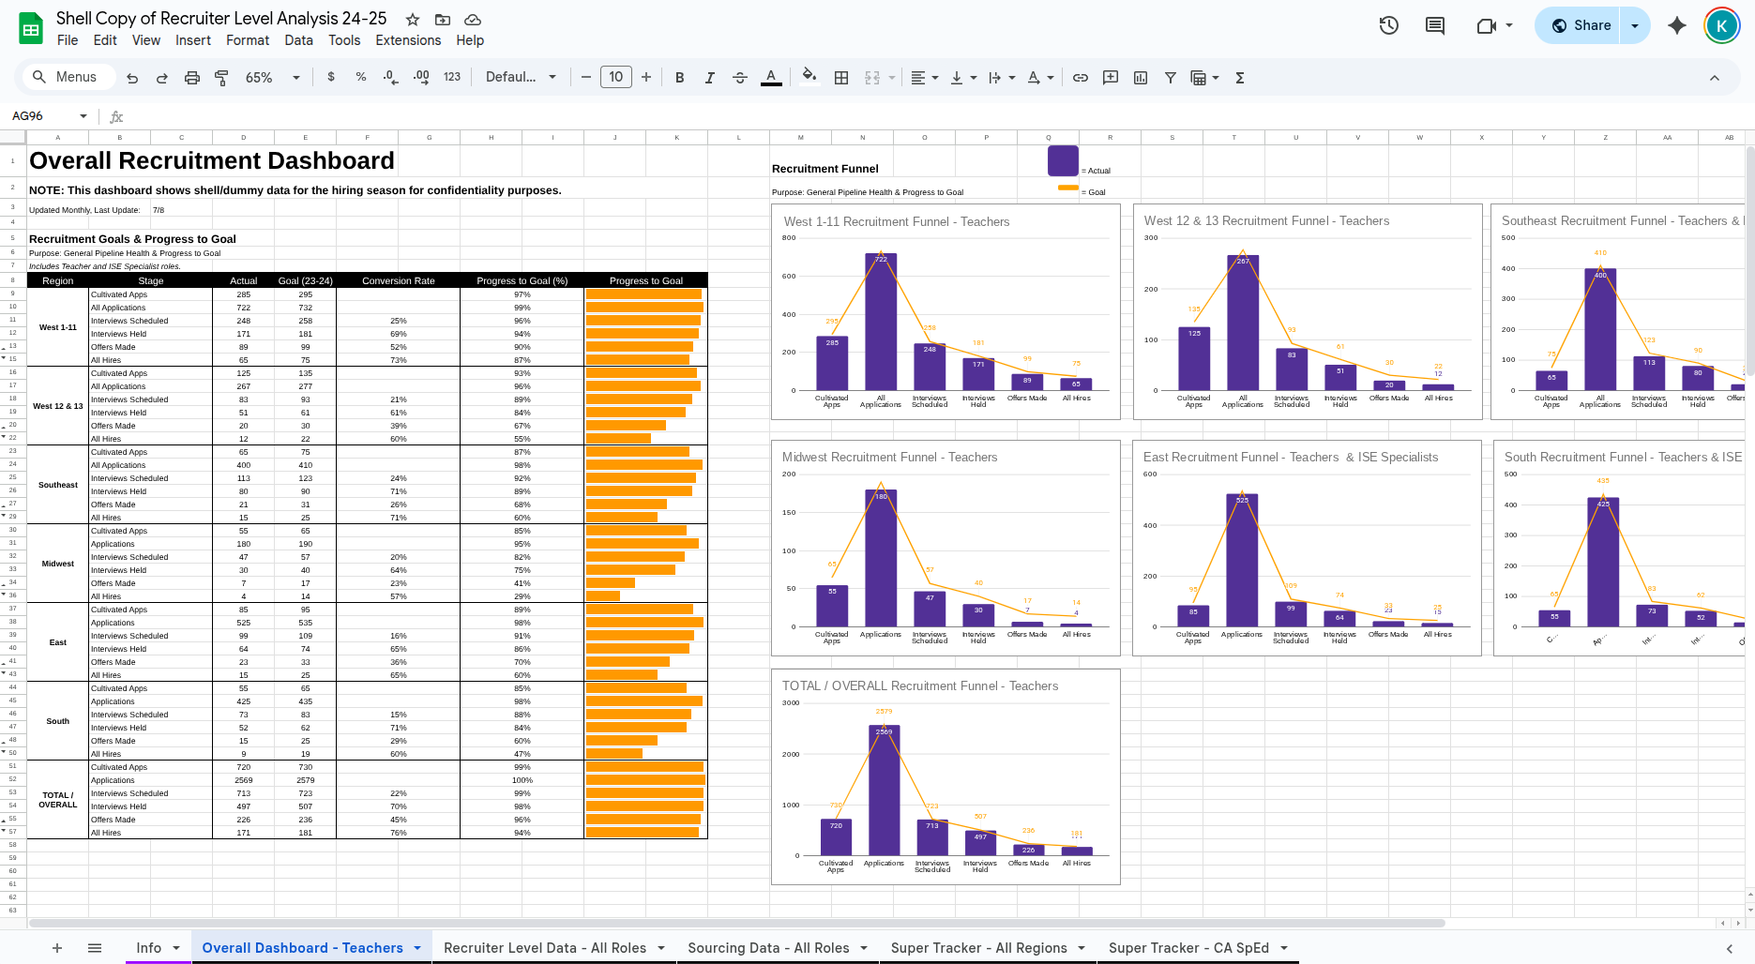Select the Overall Dashboard - Teachers tab
The image size is (1755, 964).
pyautogui.click(x=301, y=947)
